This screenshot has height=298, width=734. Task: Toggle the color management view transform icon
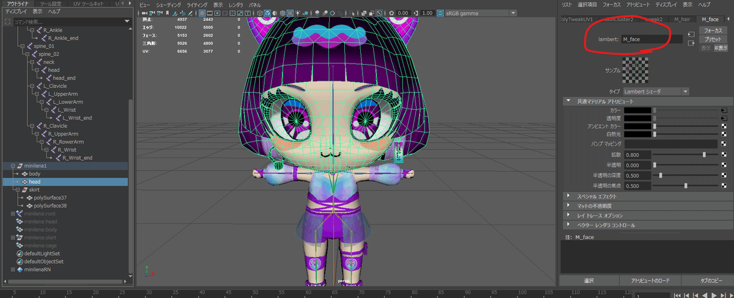(x=440, y=13)
